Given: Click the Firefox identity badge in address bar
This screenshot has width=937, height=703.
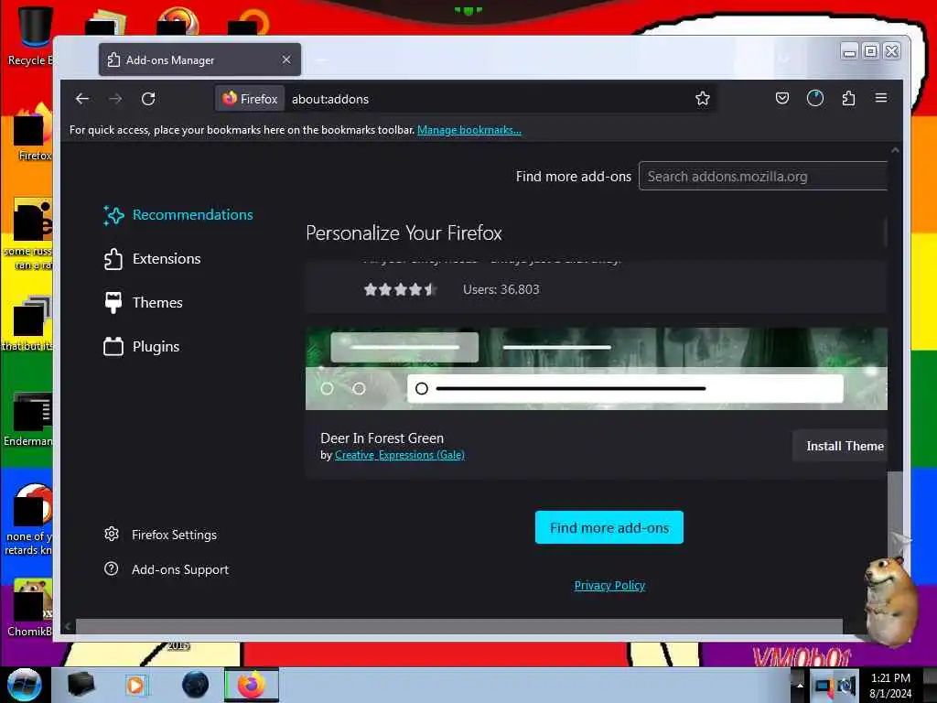Looking at the screenshot, I should click(x=250, y=99).
